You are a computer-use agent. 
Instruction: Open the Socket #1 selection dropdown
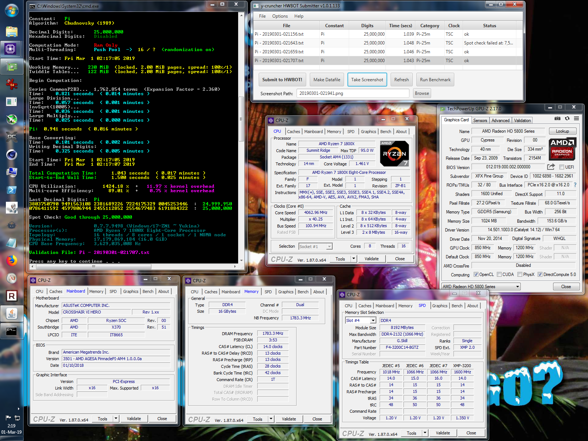[315, 247]
